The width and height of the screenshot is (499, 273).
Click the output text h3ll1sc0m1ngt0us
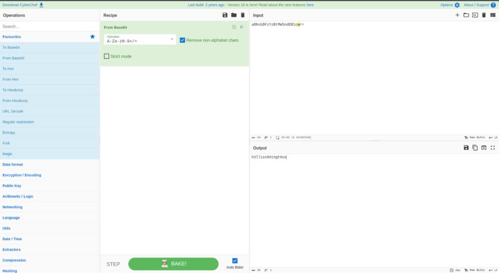[269, 157]
